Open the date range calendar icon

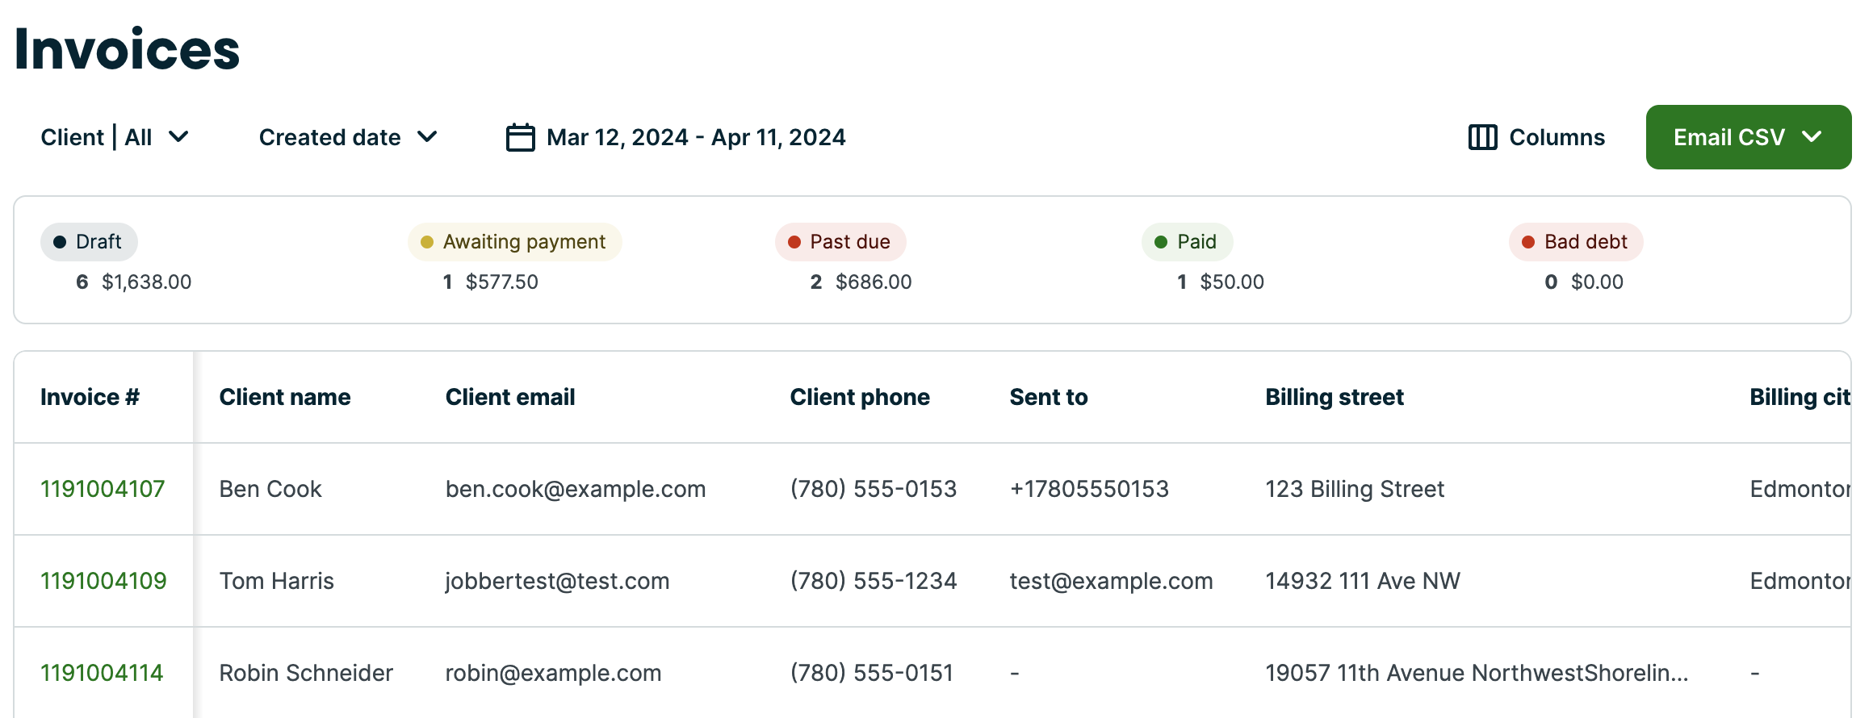pyautogui.click(x=519, y=137)
